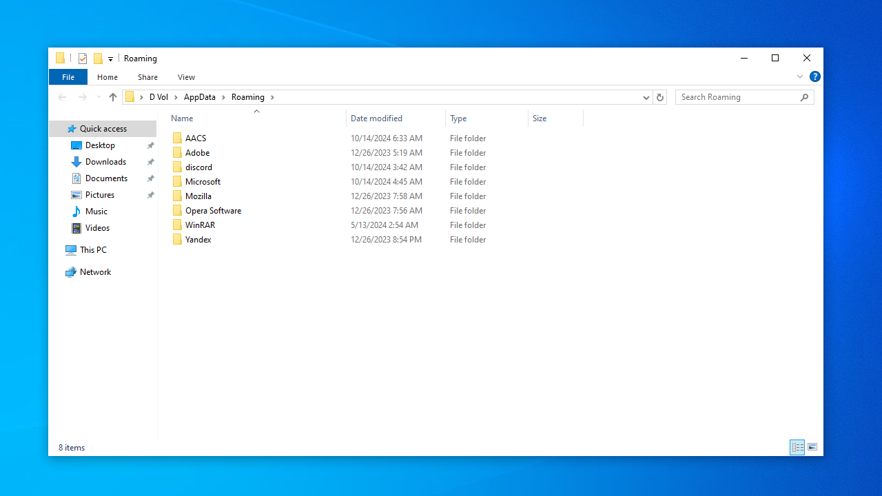Viewport: 882px width, 496px height.
Task: Sort by the Date modified column header
Action: pyautogui.click(x=376, y=118)
